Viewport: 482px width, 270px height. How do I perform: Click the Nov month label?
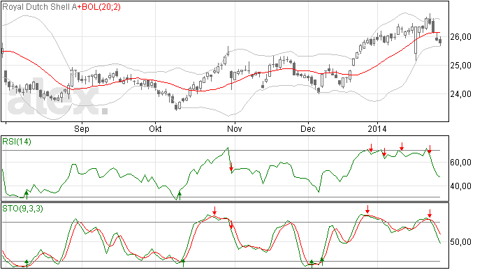click(x=235, y=128)
